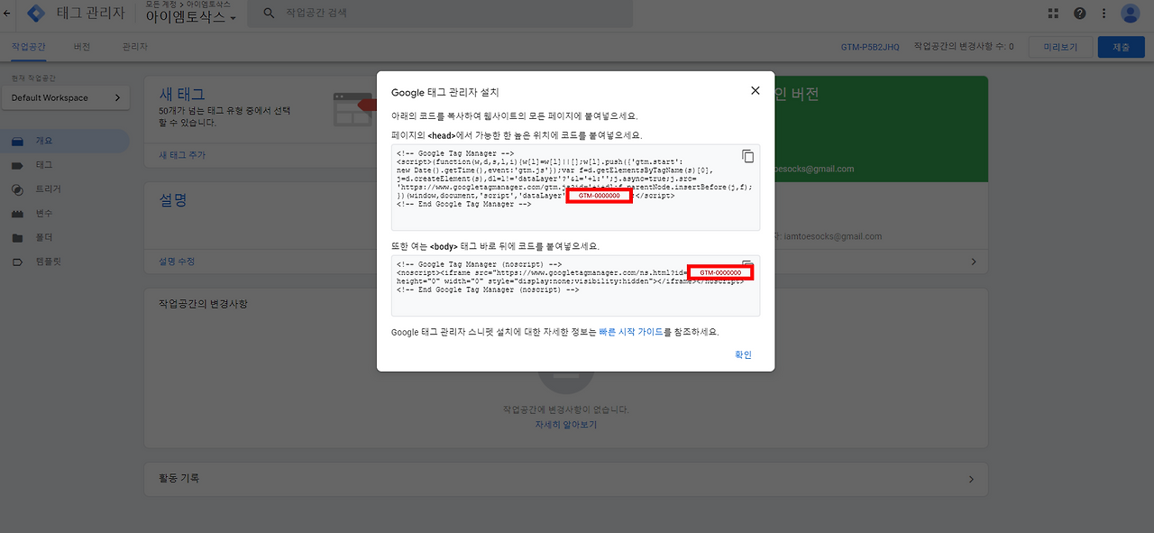Click the 설명 수정 link
The height and width of the screenshot is (533, 1154).
coord(177,262)
